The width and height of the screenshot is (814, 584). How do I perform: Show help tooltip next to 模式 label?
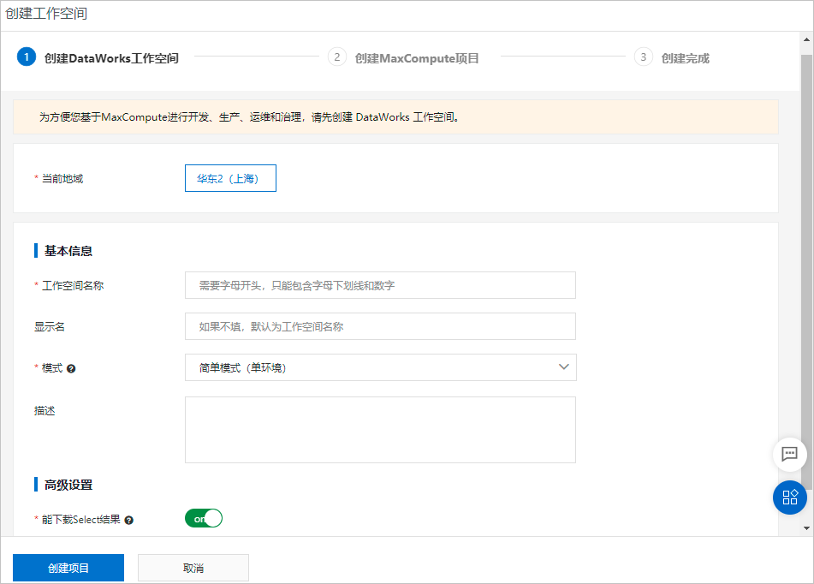coord(71,368)
